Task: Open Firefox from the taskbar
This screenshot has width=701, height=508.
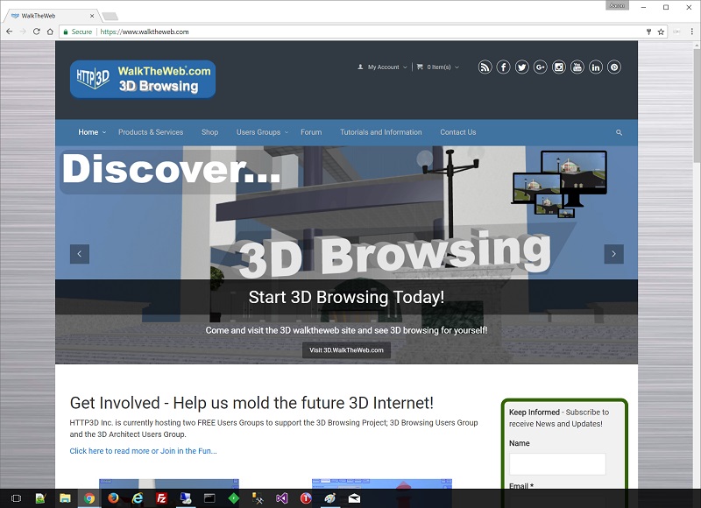Action: [x=113, y=497]
